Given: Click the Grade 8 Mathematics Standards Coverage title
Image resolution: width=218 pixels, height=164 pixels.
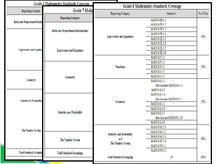Looking at the screenshot, I should 152,6.
